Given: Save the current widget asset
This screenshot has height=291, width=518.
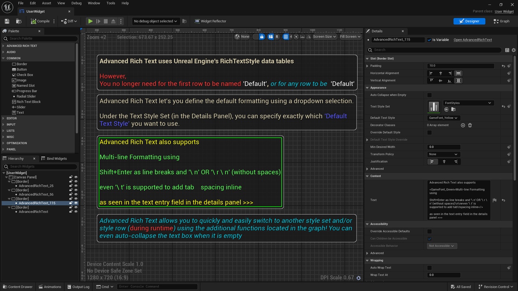Looking at the screenshot, I should pyautogui.click(x=6, y=21).
